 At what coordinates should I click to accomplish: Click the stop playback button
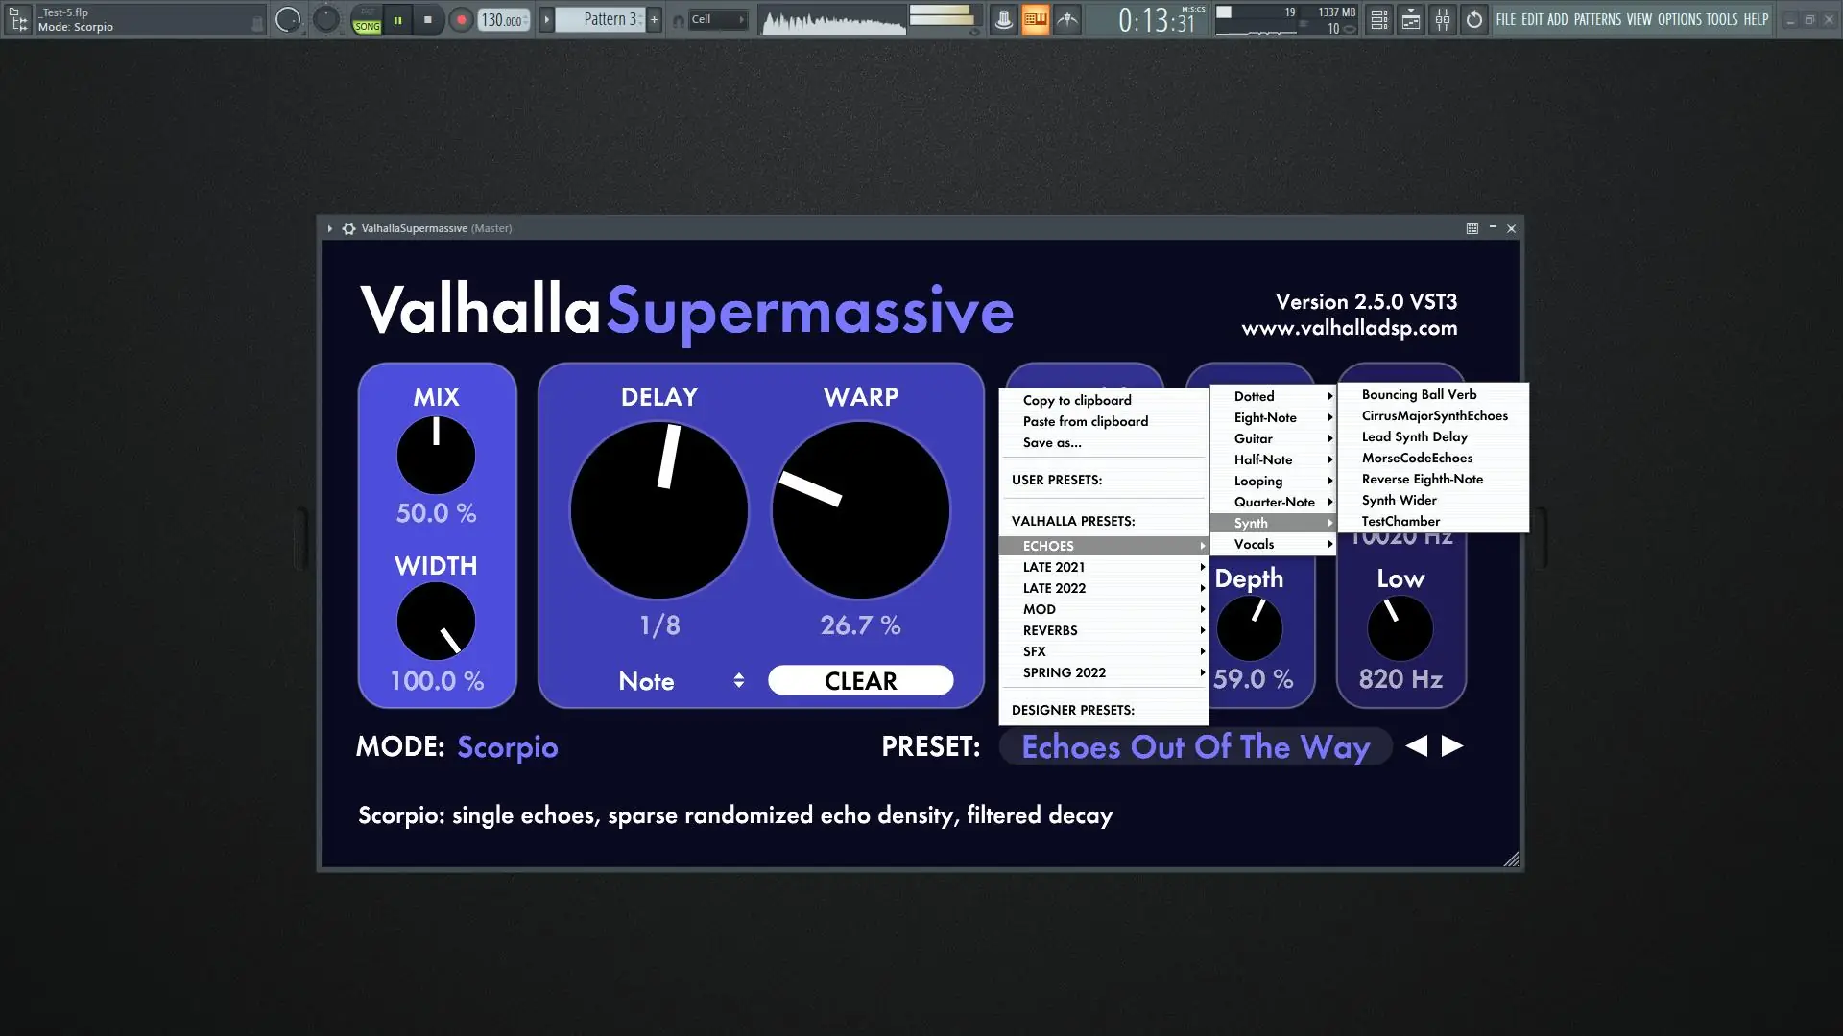(428, 19)
